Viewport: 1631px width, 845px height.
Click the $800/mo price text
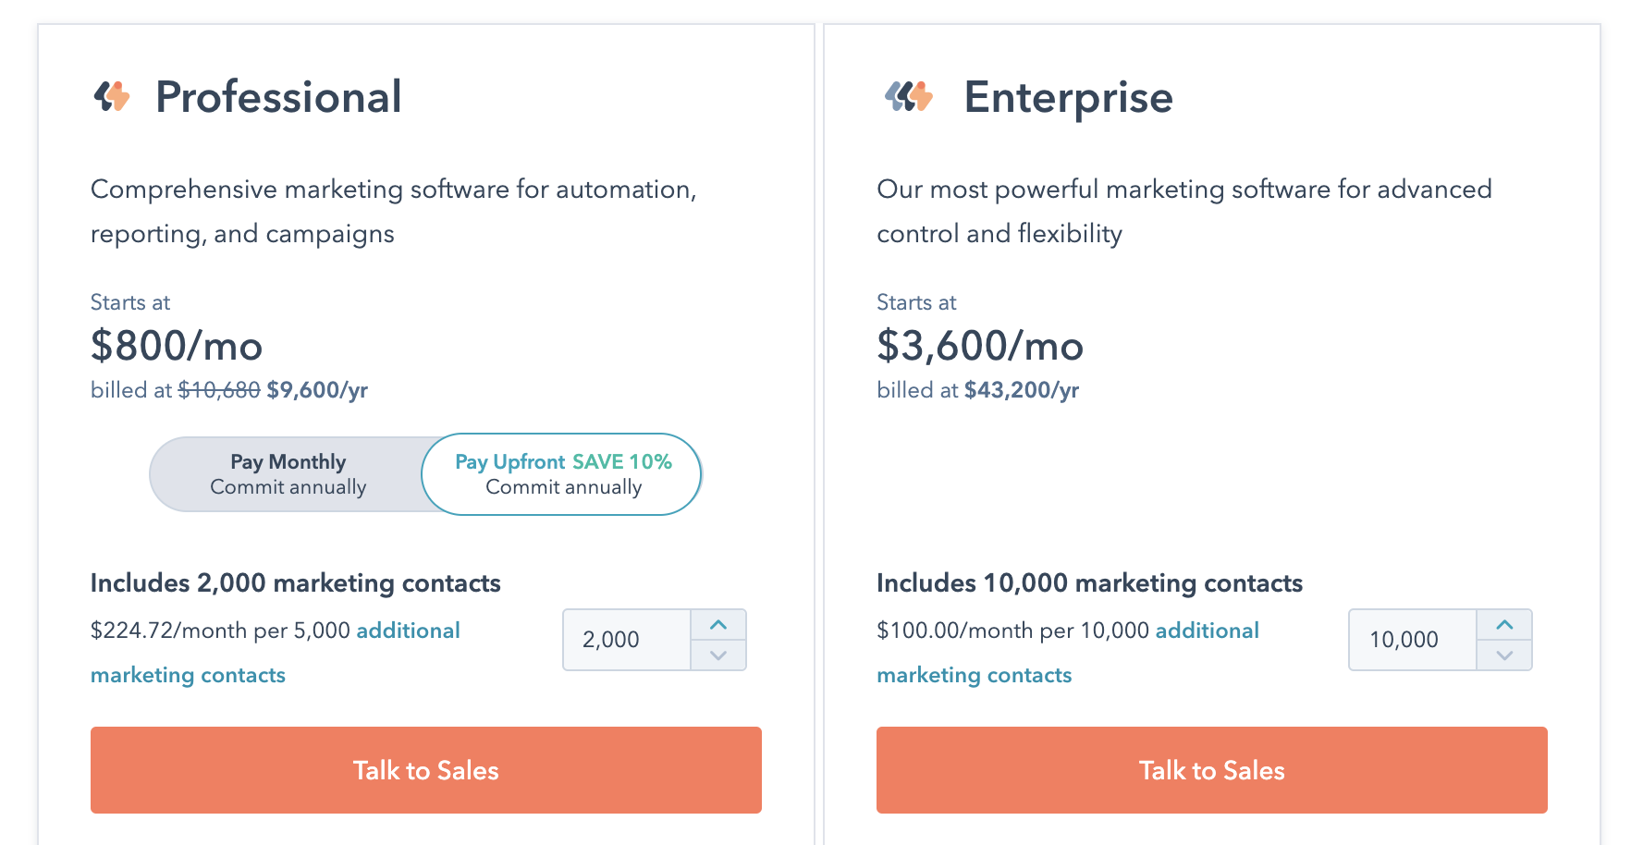pyautogui.click(x=177, y=346)
